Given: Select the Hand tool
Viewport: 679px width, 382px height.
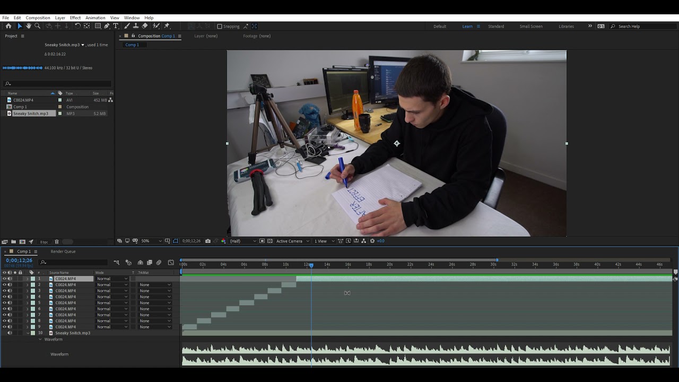Looking at the screenshot, I should click(29, 26).
